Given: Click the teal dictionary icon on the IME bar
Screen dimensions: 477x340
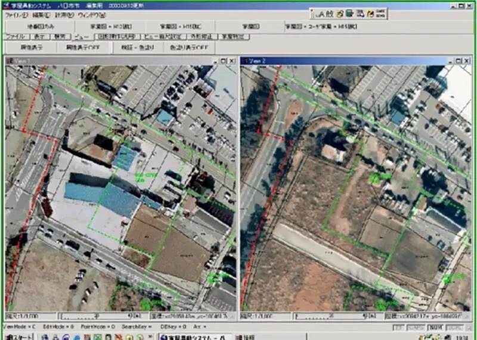Looking at the screenshot, I should click(x=350, y=14).
